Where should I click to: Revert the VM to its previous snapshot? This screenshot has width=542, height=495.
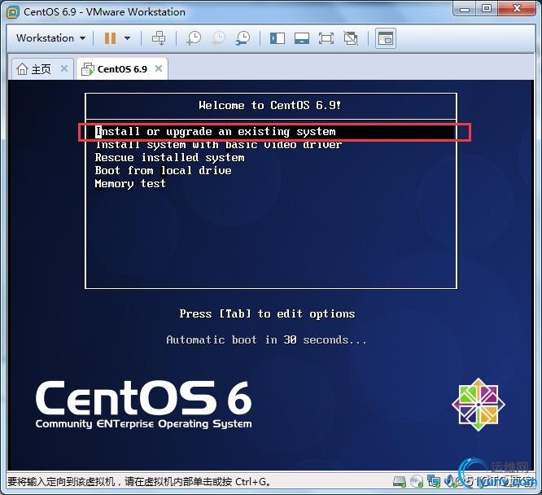(x=218, y=38)
